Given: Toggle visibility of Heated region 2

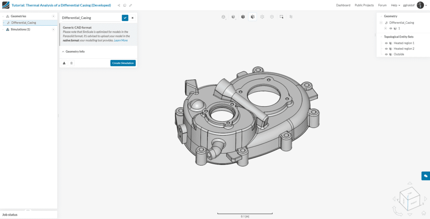Looking at the screenshot, I should 386,49.
